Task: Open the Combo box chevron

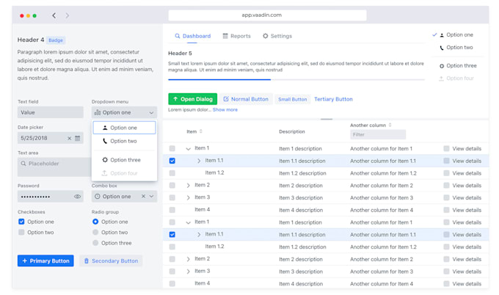Action: tap(151, 197)
